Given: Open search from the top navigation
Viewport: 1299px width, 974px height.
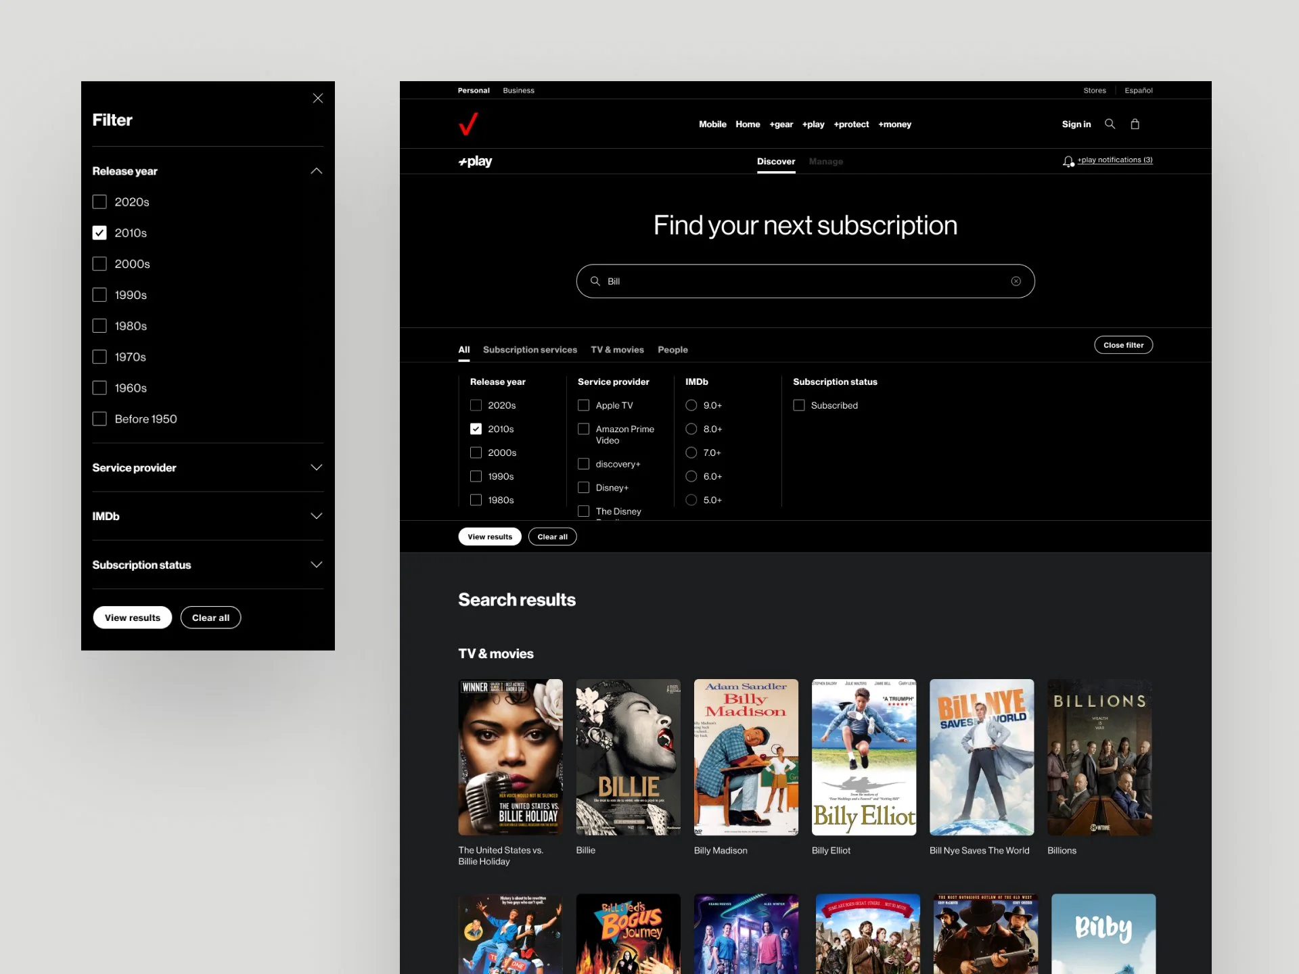Looking at the screenshot, I should click(x=1110, y=124).
